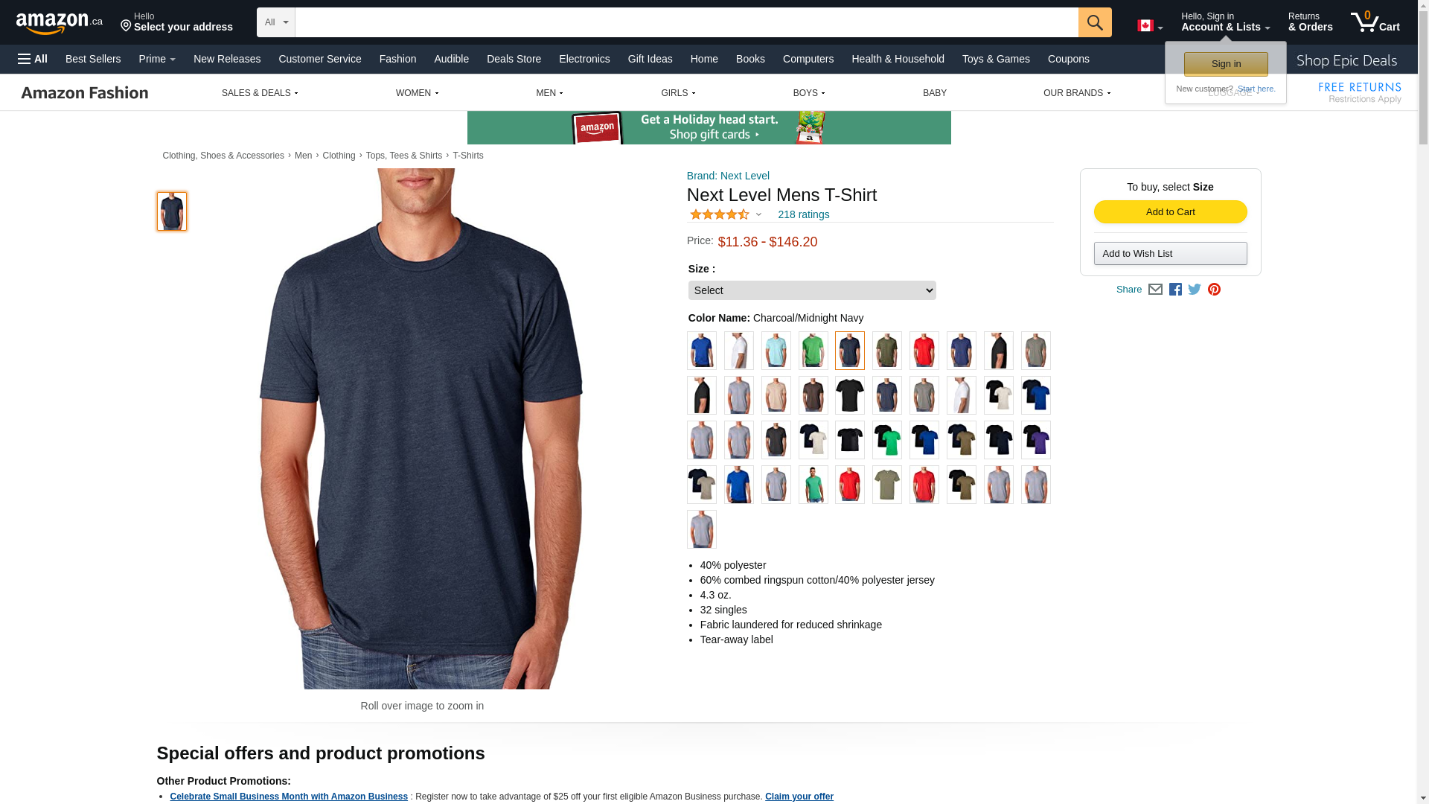This screenshot has height=804, width=1429.
Task: Open the All hamburger menu
Action: 33,59
